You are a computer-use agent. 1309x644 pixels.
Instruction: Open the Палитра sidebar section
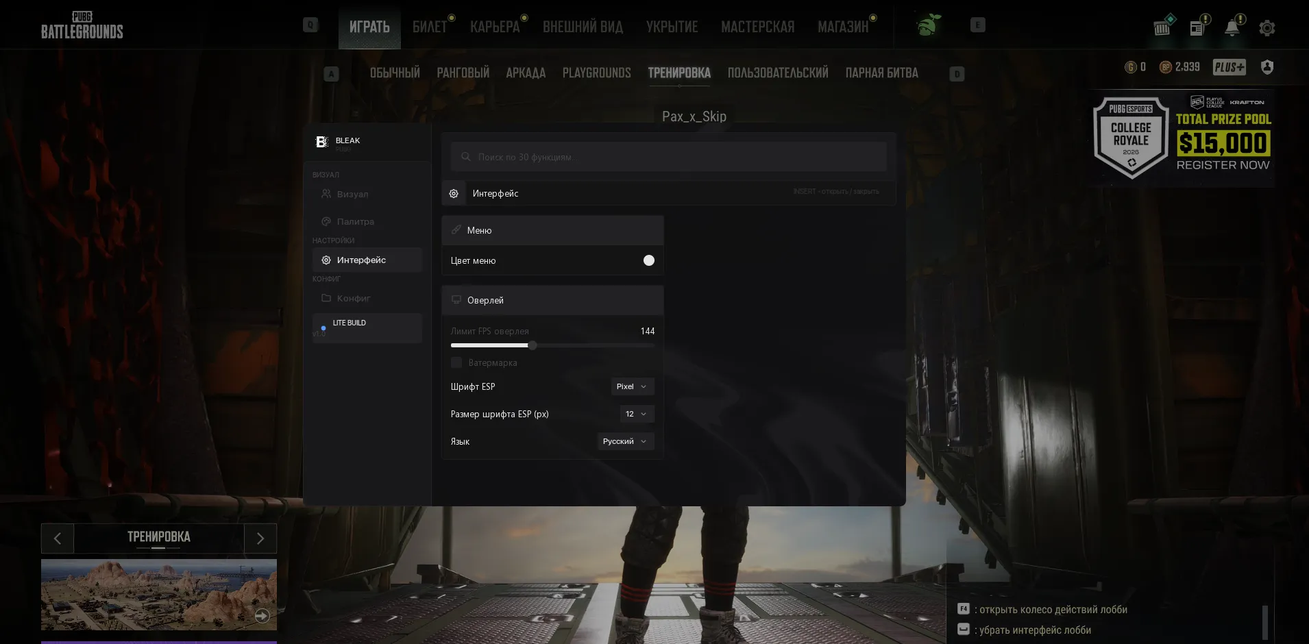pyautogui.click(x=367, y=221)
